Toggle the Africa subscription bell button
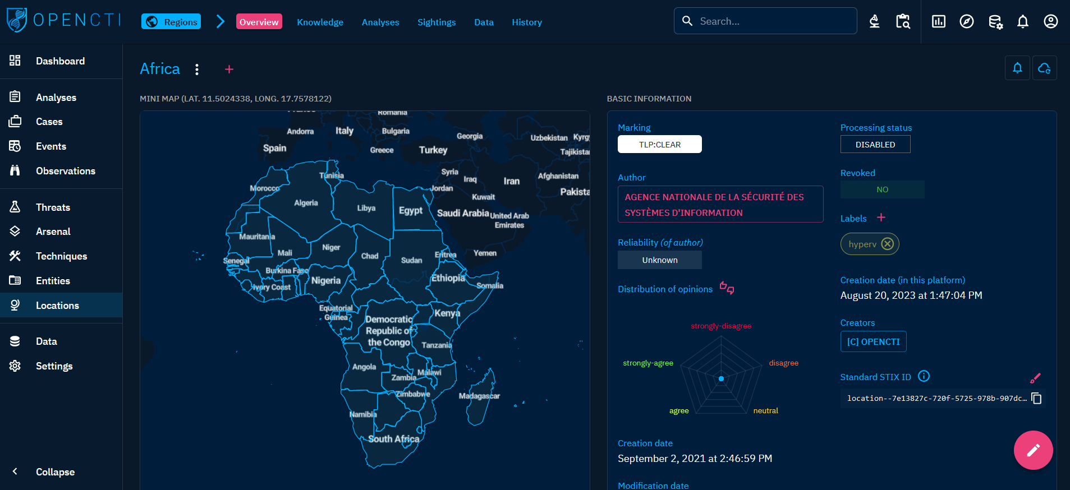Screen dimensions: 1070x490 pyautogui.click(x=1017, y=68)
